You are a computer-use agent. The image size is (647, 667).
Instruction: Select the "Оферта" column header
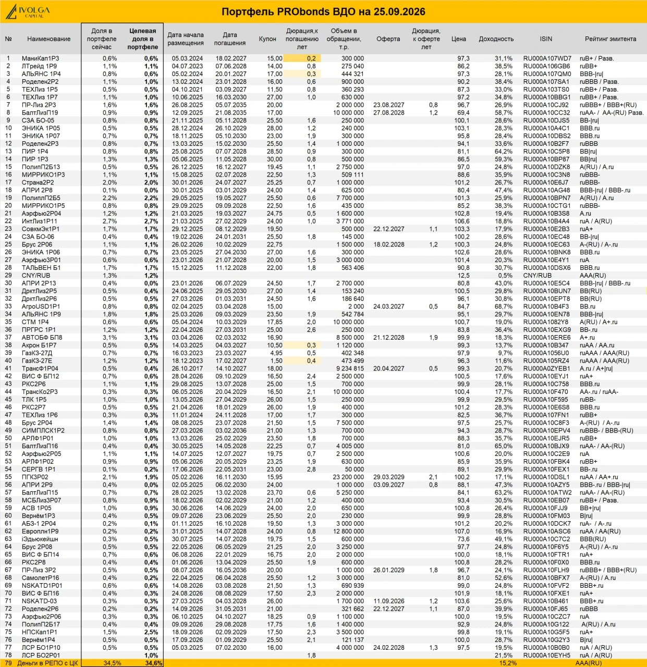(x=388, y=39)
